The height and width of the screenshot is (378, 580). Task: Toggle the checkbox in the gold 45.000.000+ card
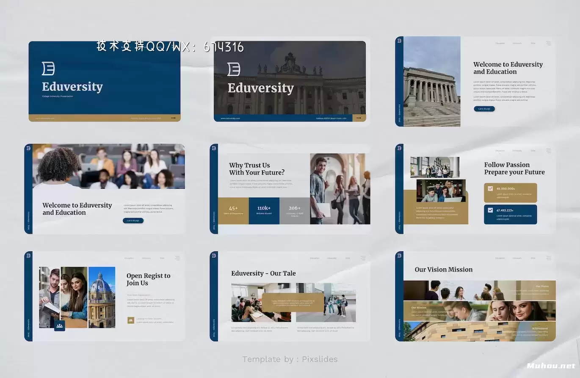click(x=490, y=188)
